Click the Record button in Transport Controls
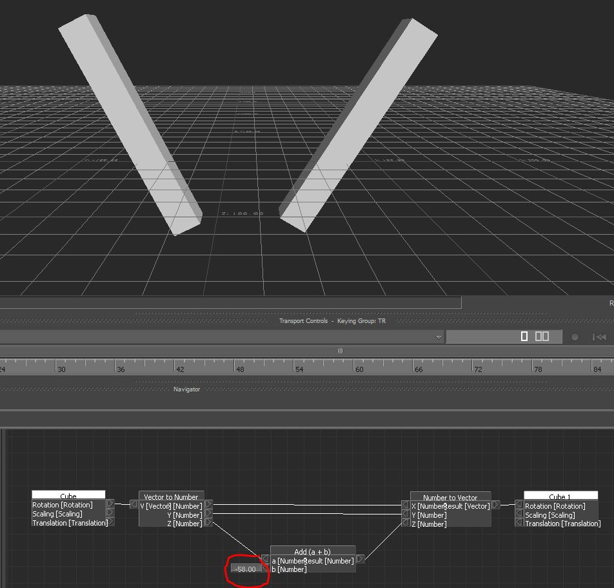This screenshot has width=614, height=588. coord(575,337)
